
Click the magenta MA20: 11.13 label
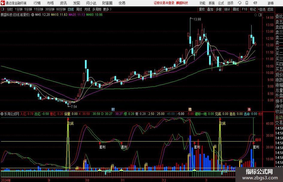(x=77, y=15)
